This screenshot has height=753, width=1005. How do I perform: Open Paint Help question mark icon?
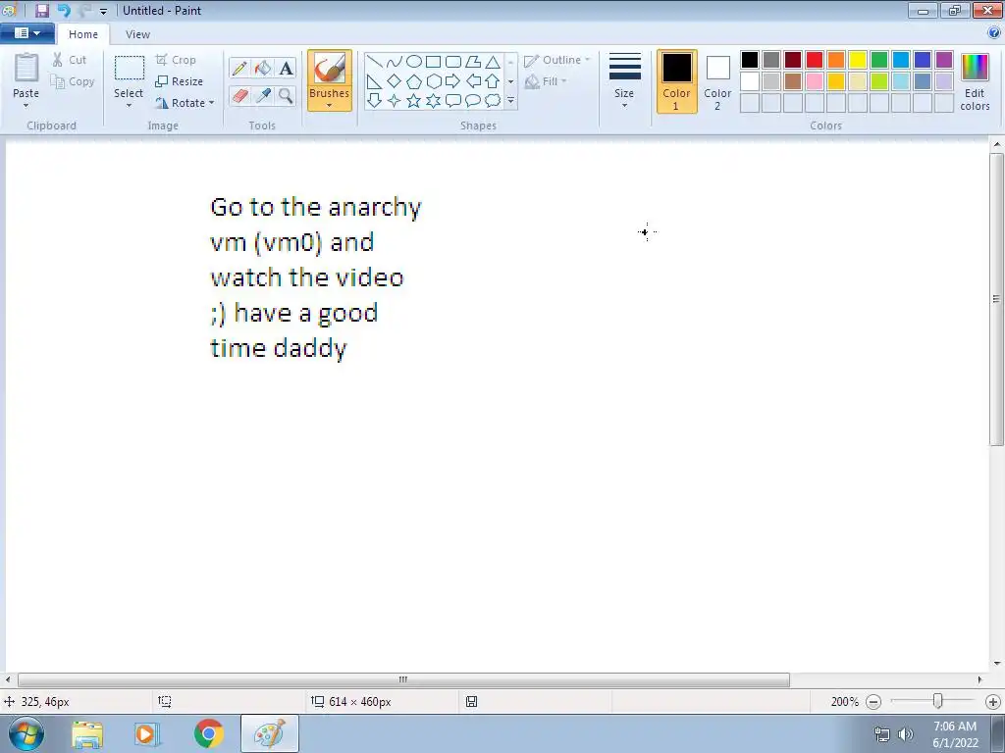point(994,32)
